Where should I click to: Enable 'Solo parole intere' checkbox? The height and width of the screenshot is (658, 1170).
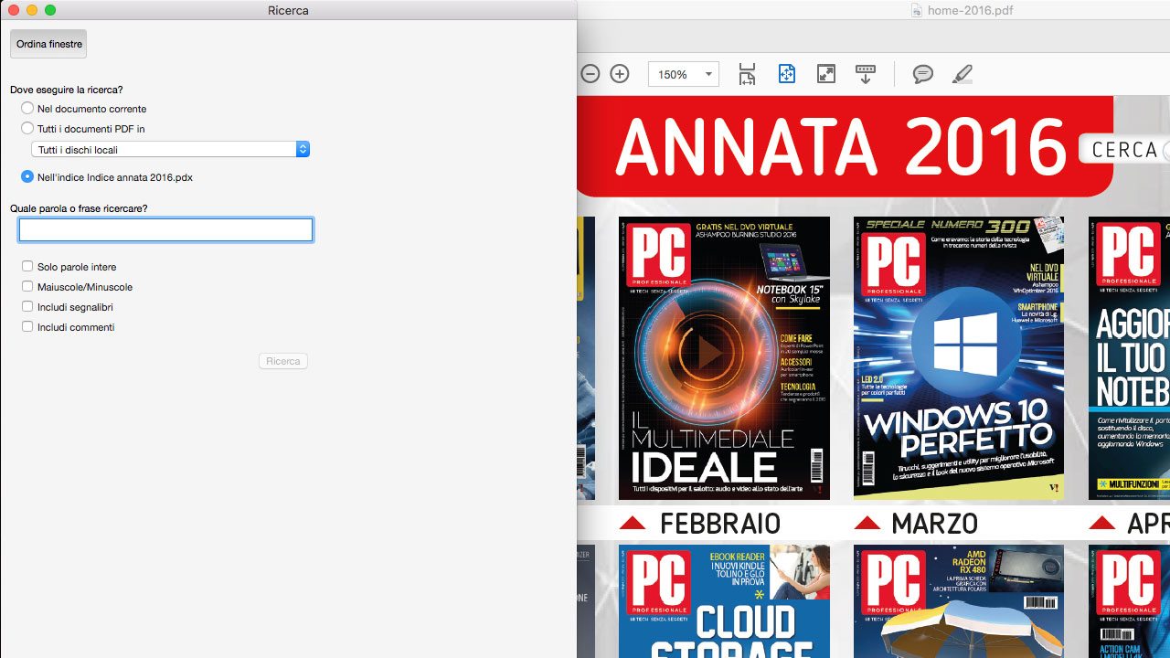click(27, 267)
